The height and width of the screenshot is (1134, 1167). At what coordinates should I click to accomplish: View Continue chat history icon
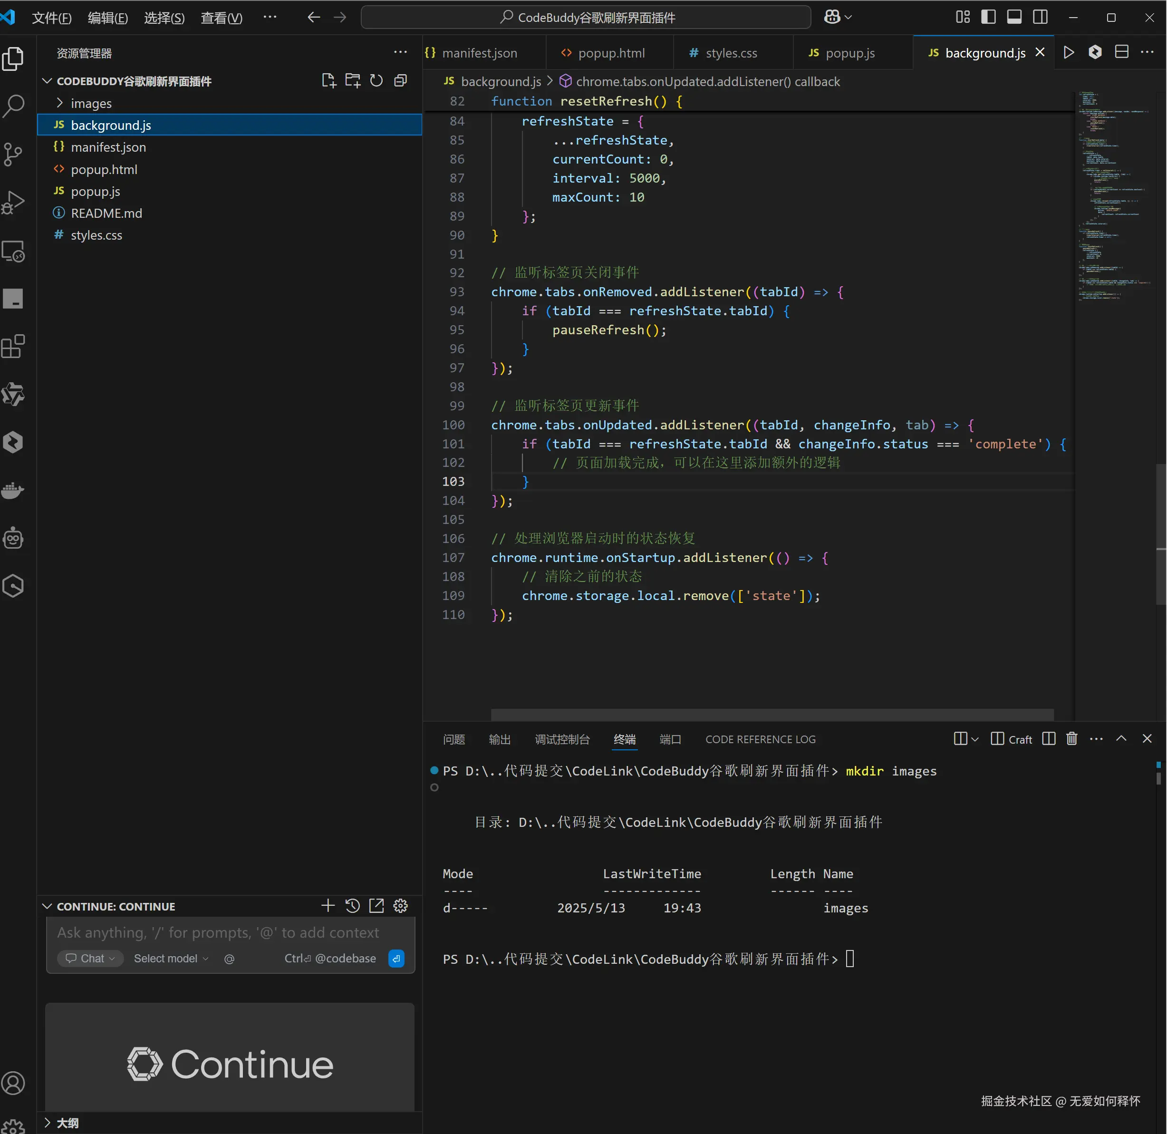click(353, 906)
